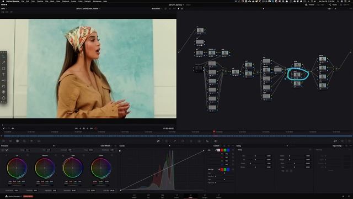Toggle the Y luminance curve channel
Screen dimensions: 353x199
(218, 150)
